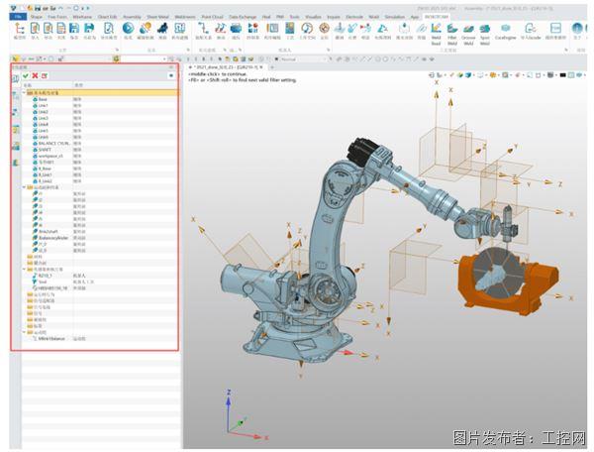
Task: Click the blue play-circle ribbon icon
Action: coord(128,28)
